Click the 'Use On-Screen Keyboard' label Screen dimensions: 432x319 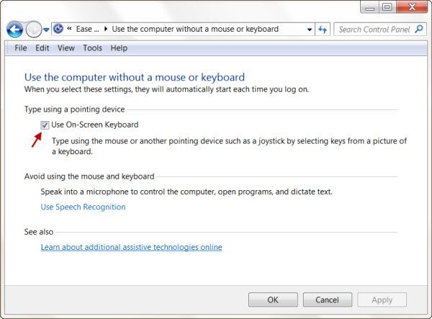tap(95, 125)
